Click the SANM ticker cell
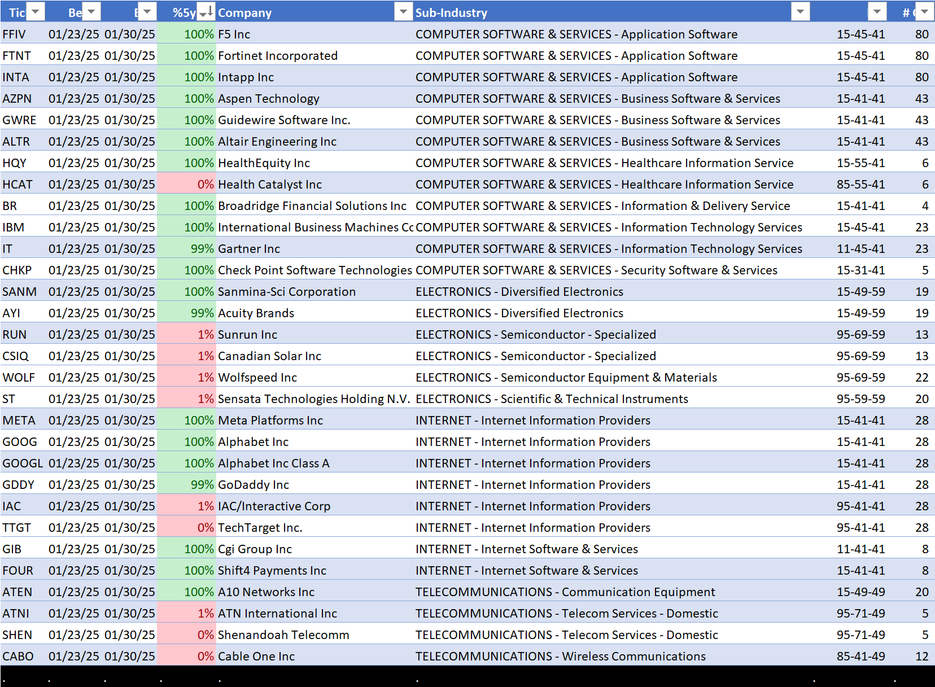This screenshot has height=687, width=935. point(23,291)
